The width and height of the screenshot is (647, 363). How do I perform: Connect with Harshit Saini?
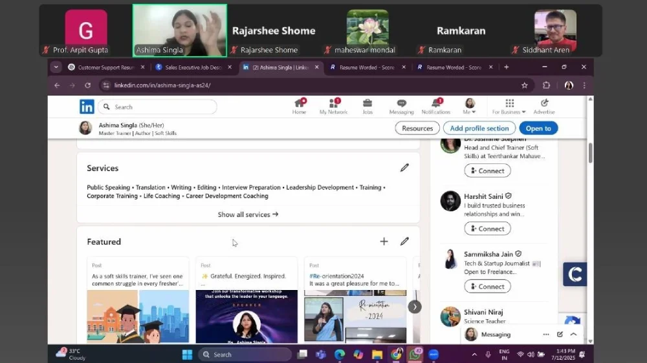487,229
